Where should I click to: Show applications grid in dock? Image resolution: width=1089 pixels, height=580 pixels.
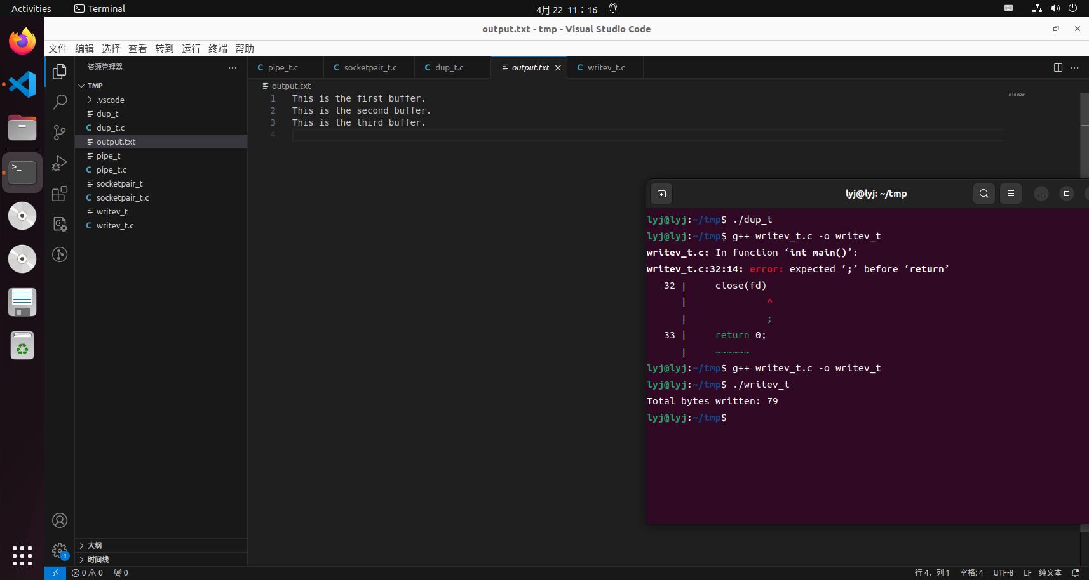22,555
